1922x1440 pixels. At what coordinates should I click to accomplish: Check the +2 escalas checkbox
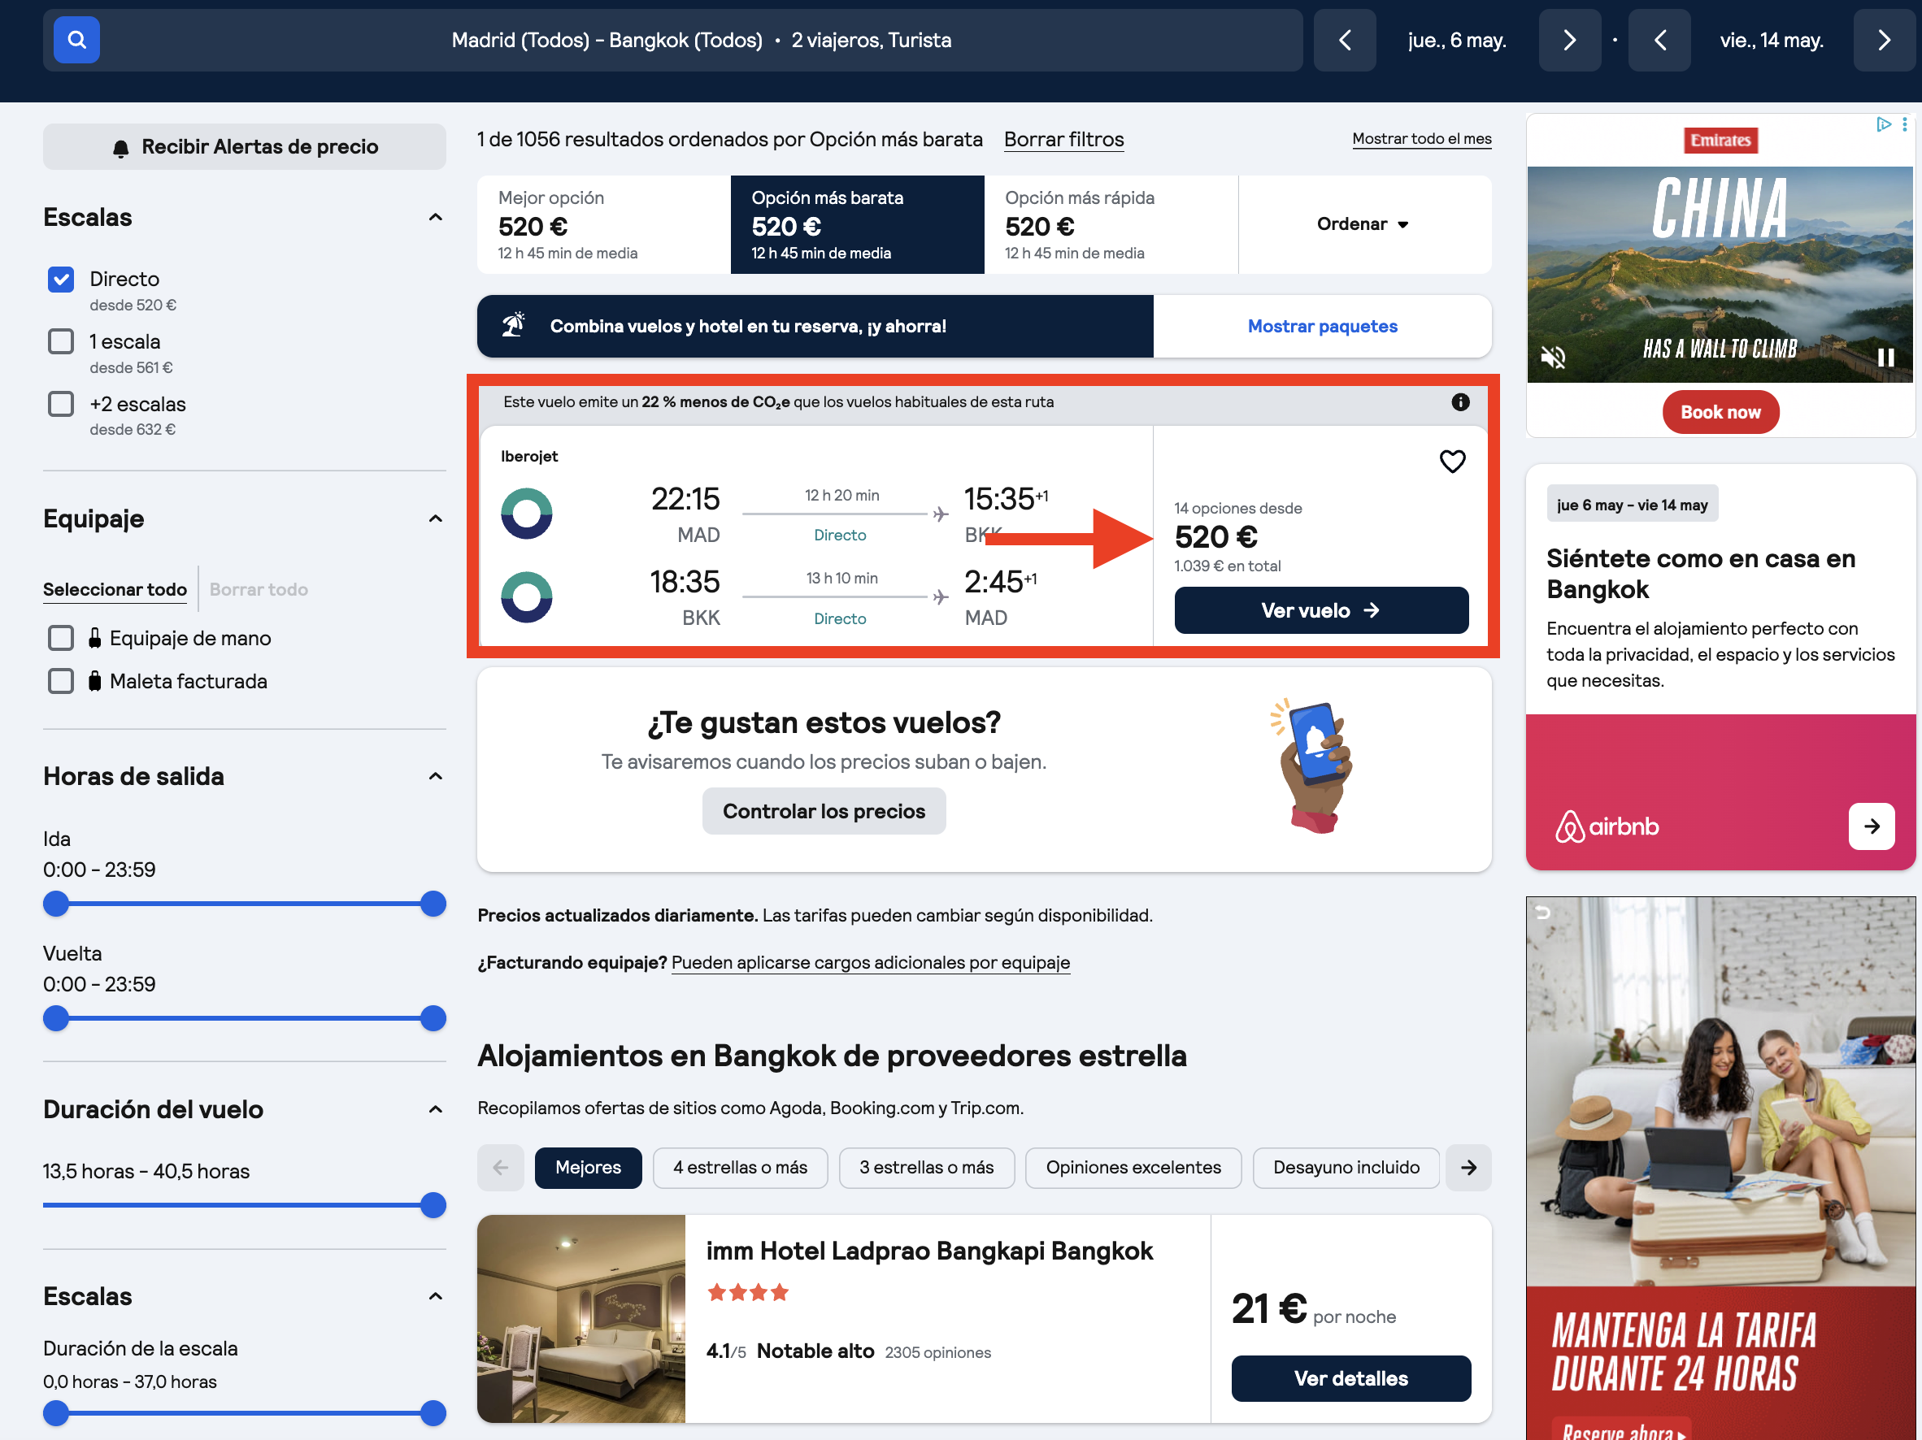[61, 404]
